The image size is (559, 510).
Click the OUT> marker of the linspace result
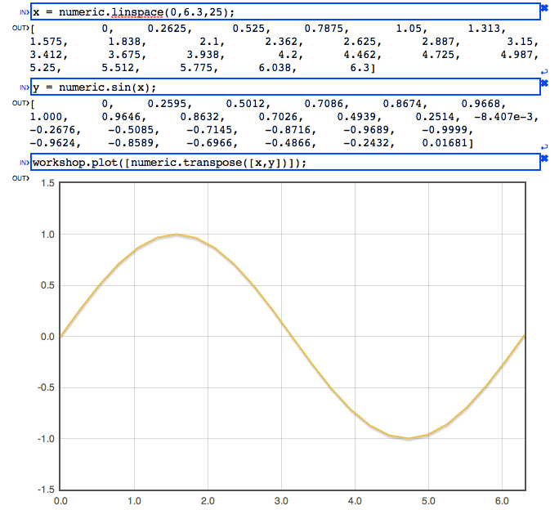20,28
